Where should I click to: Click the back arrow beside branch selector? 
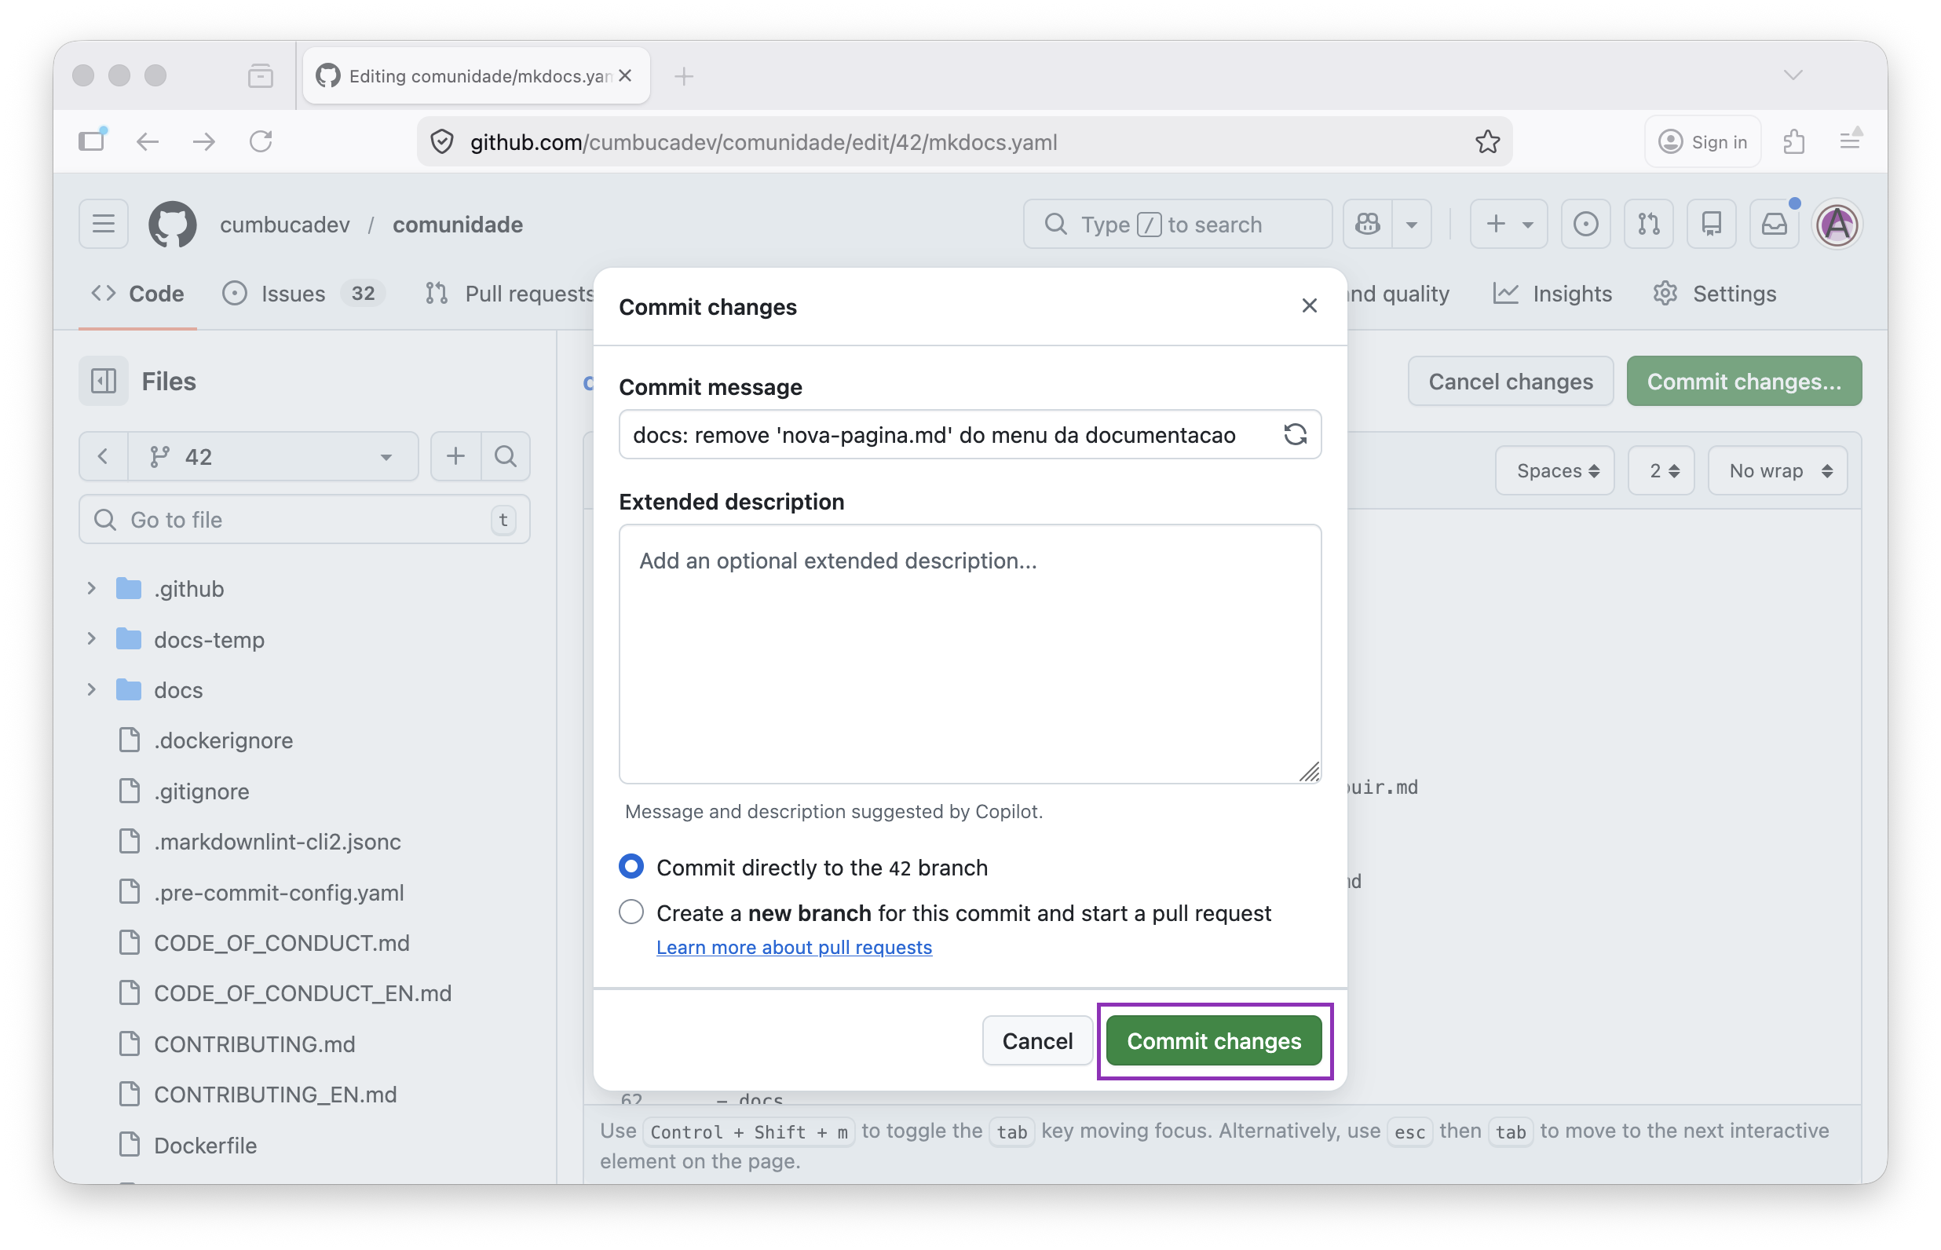(103, 456)
